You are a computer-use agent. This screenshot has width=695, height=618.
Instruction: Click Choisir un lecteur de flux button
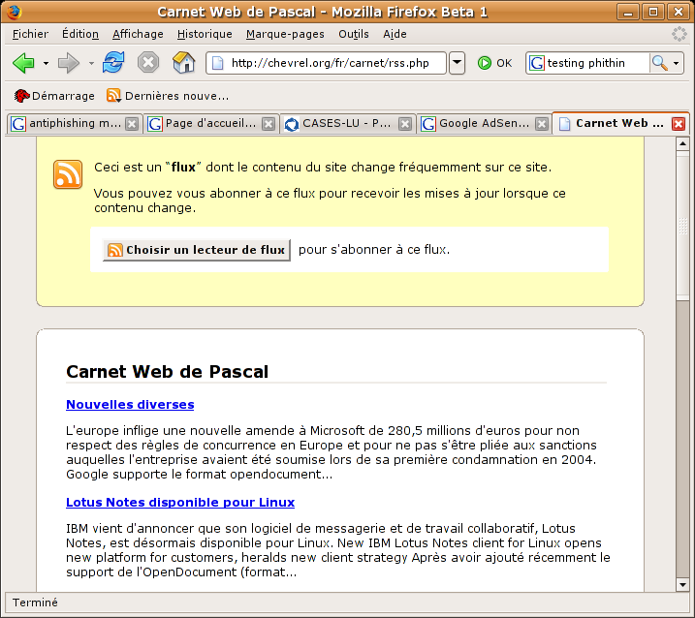[x=197, y=250]
